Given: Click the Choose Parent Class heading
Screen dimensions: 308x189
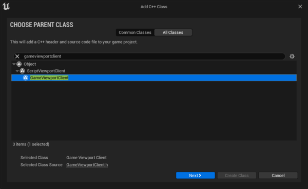Looking at the screenshot, I should point(42,25).
